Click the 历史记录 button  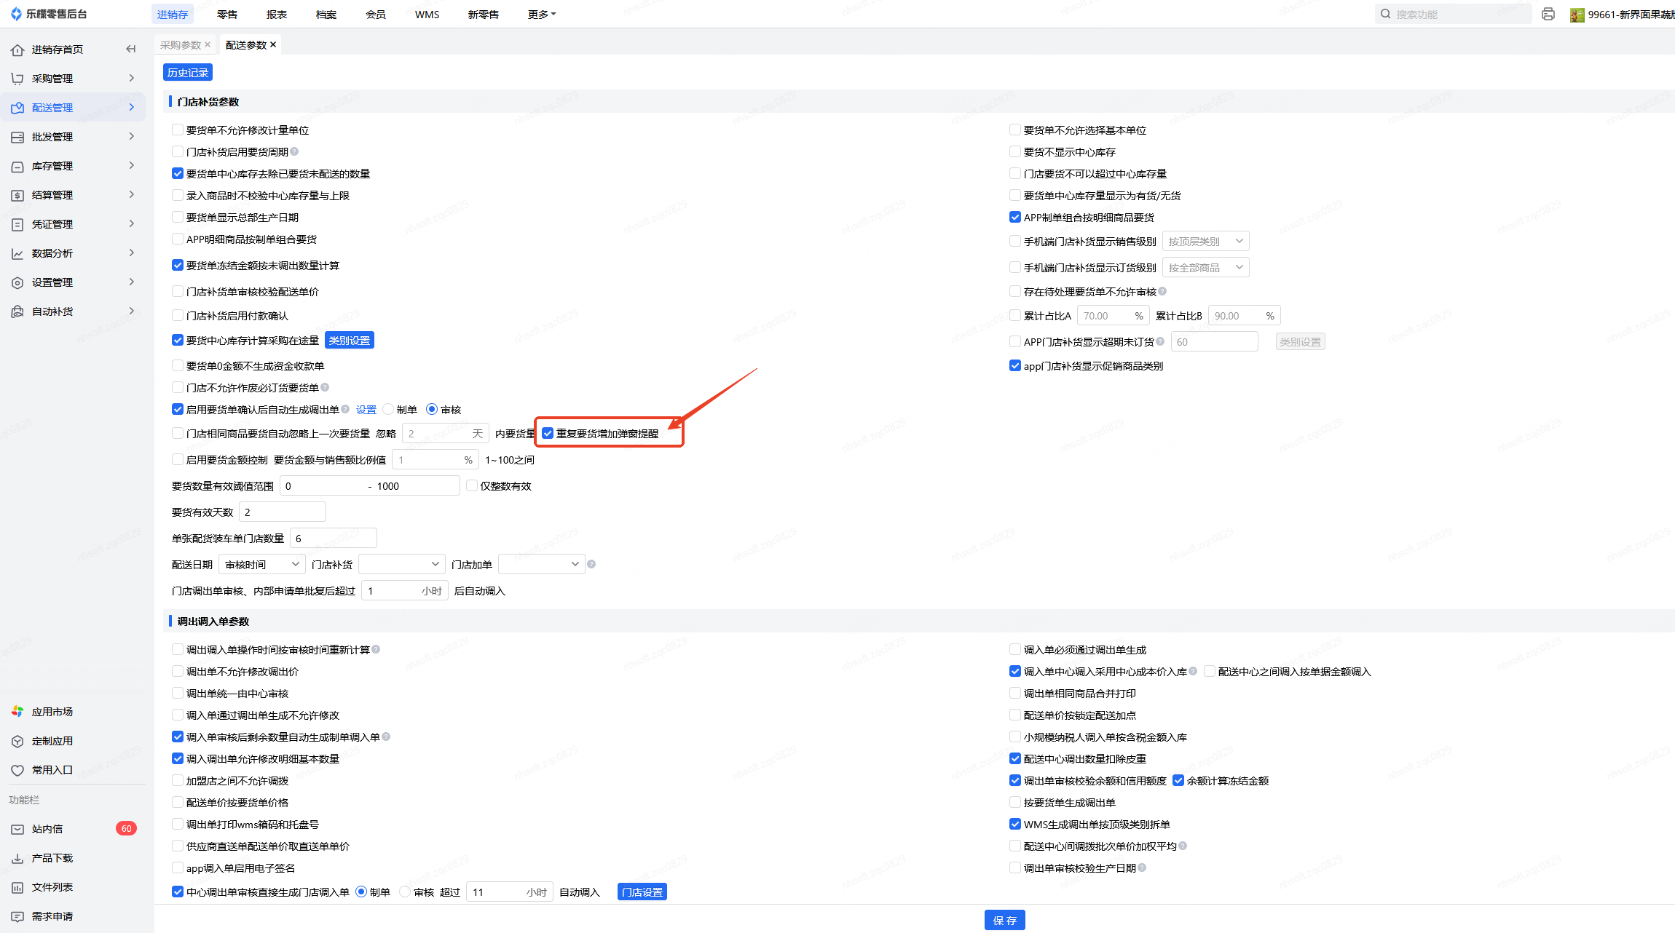point(188,72)
